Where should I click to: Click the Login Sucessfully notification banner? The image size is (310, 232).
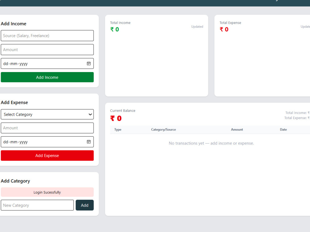pos(47,192)
